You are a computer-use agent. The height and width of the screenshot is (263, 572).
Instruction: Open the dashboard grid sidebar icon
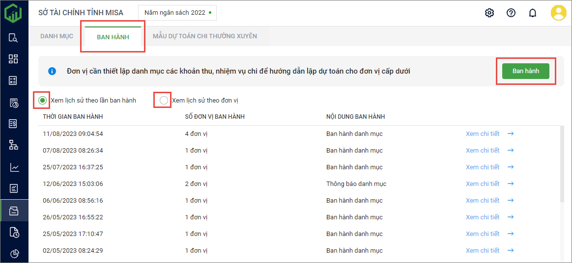pyautogui.click(x=14, y=59)
